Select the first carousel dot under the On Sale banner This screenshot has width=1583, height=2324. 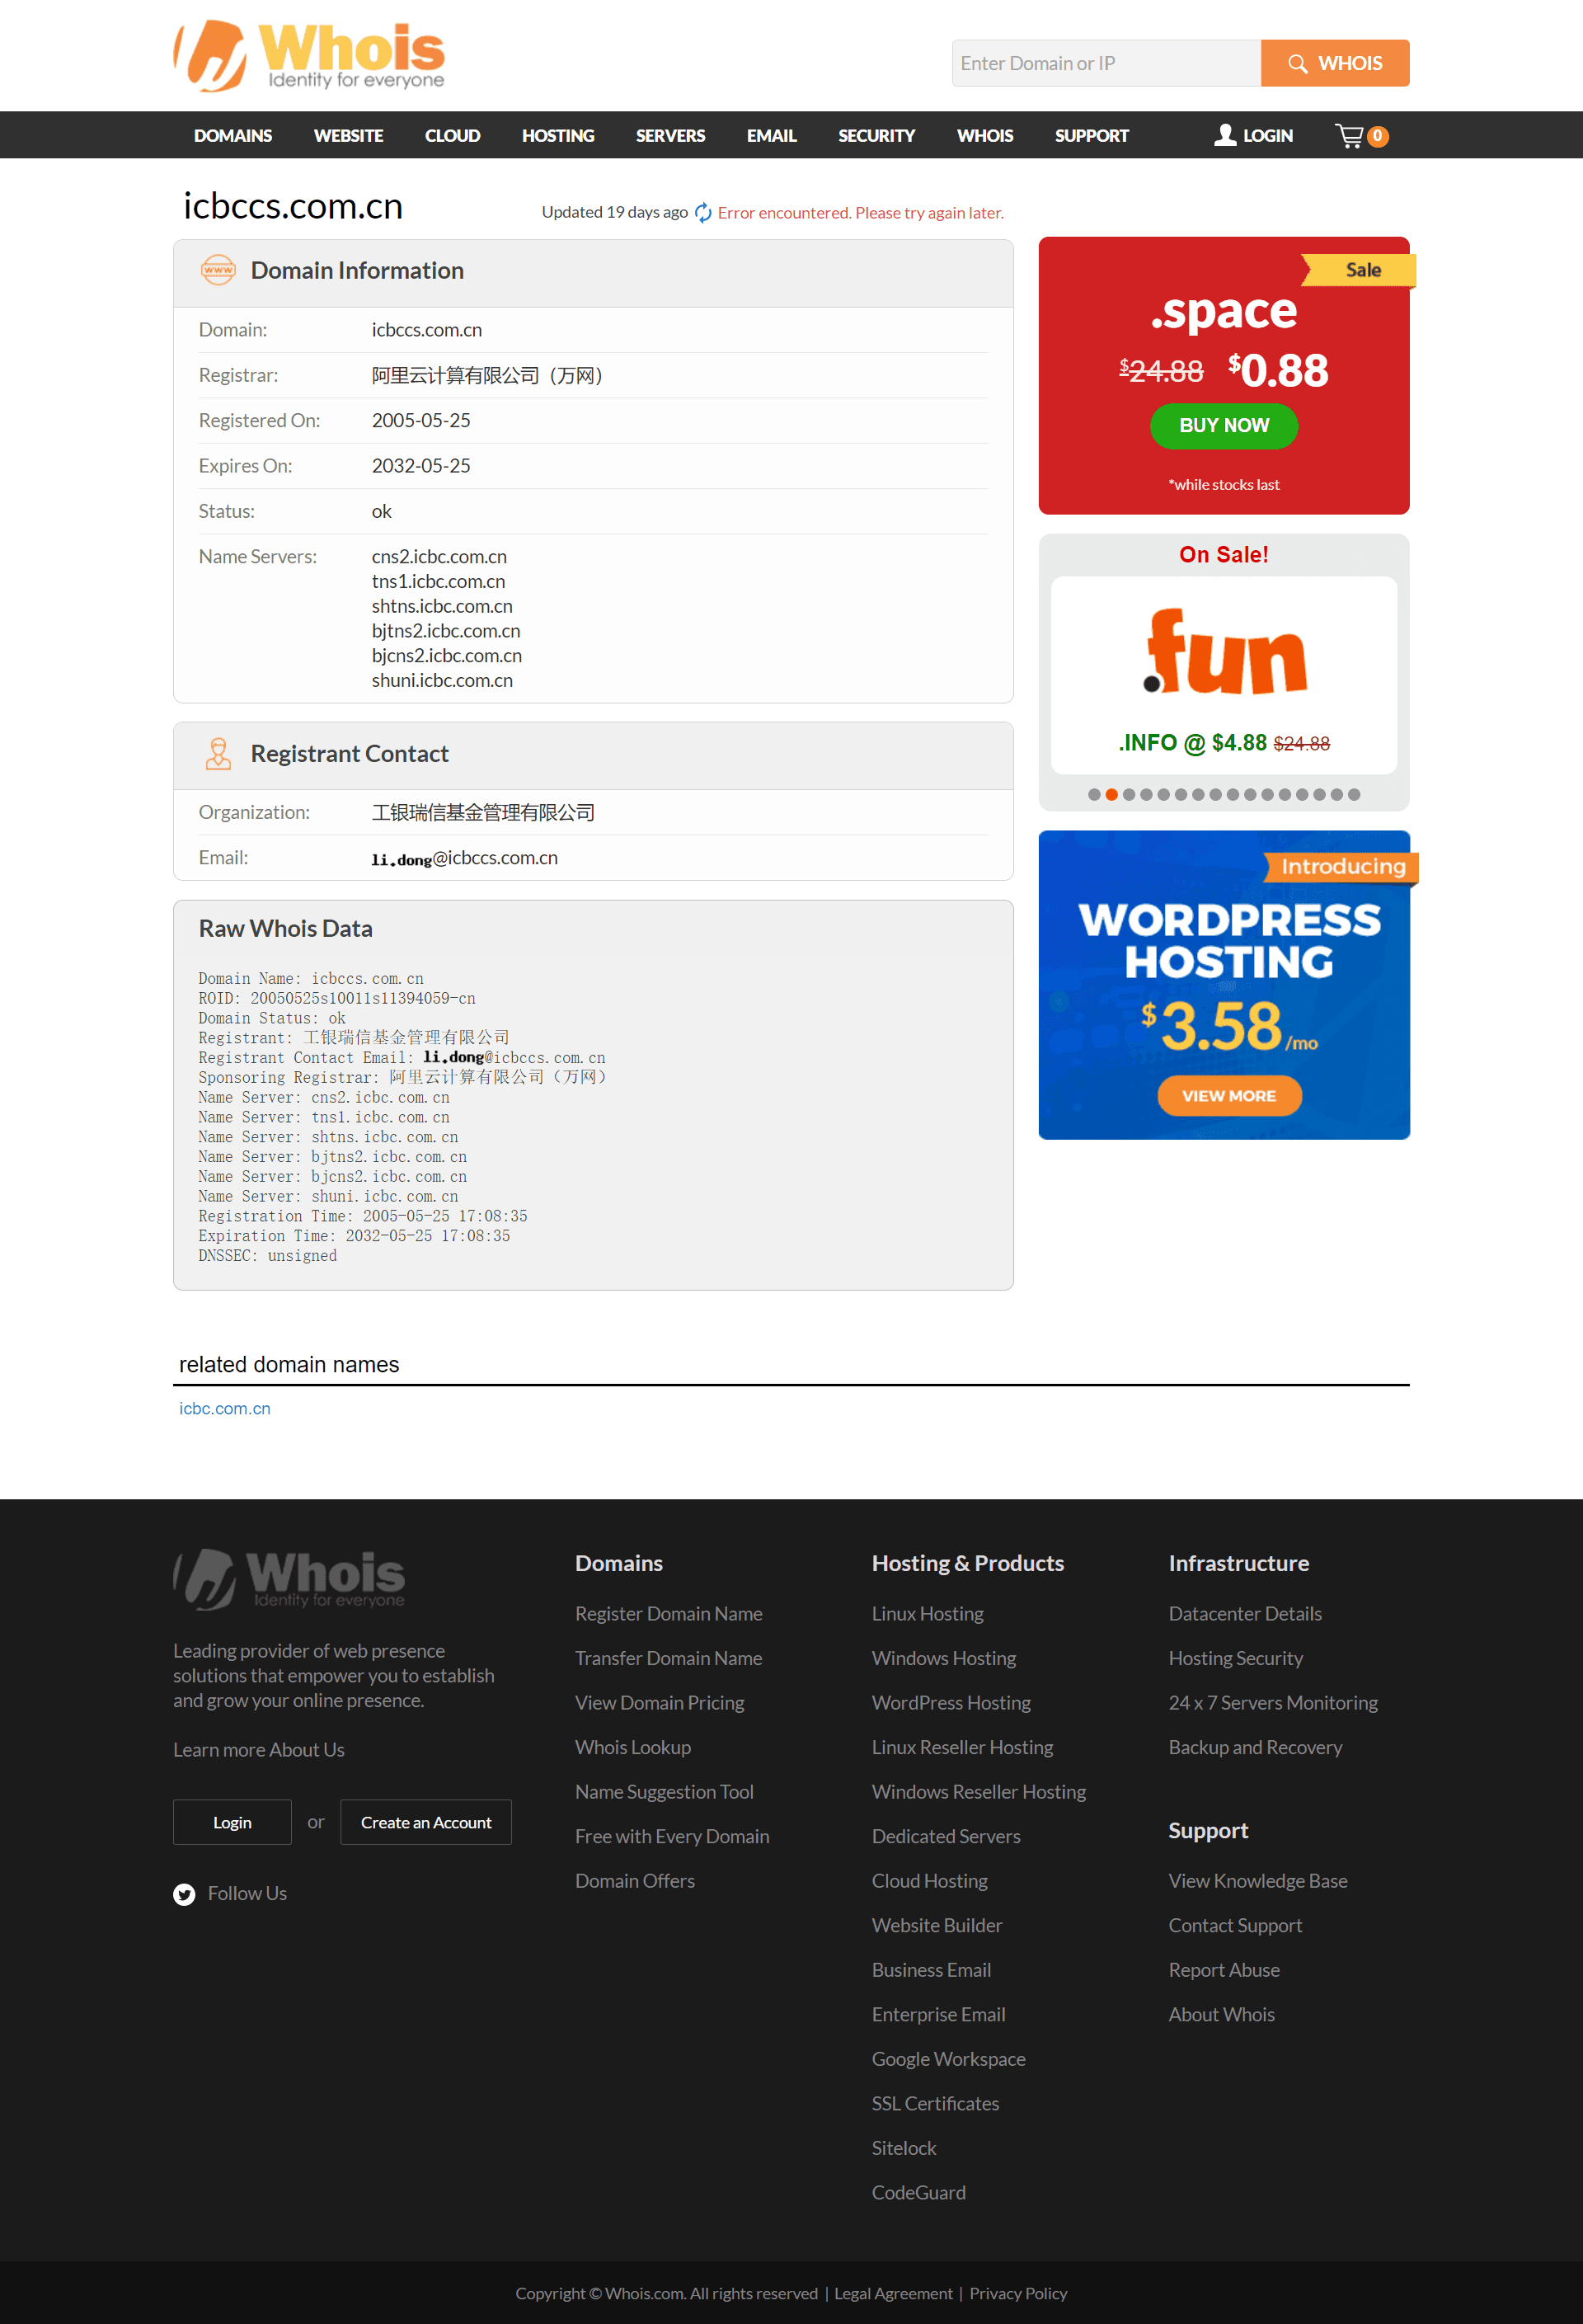point(1094,795)
